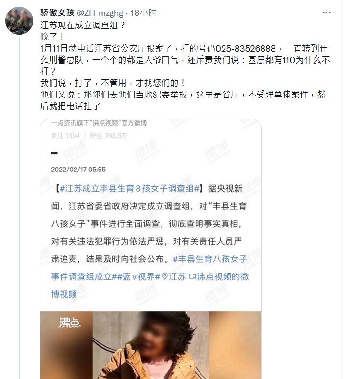350x379 pixels.
Task: Select the 关注 1394 following count
Action: pos(65,136)
